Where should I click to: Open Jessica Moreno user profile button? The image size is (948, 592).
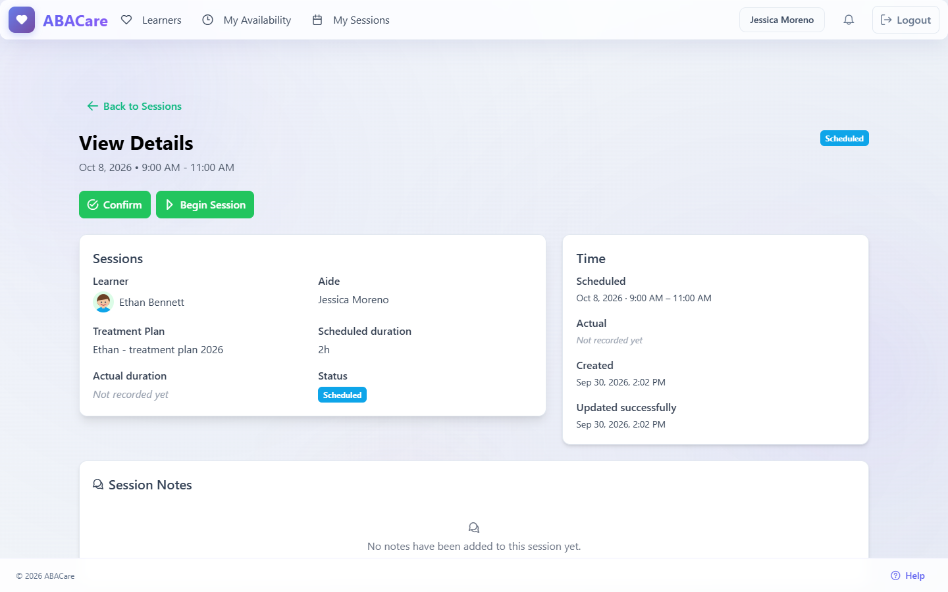[781, 20]
